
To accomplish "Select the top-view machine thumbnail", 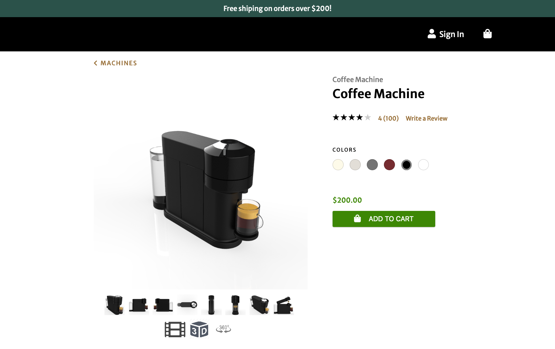I will (187, 305).
